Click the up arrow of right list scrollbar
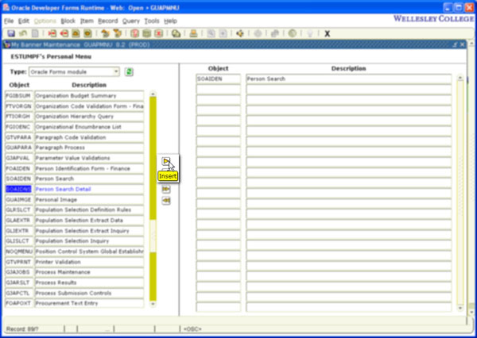477x338 pixels. pos(460,78)
